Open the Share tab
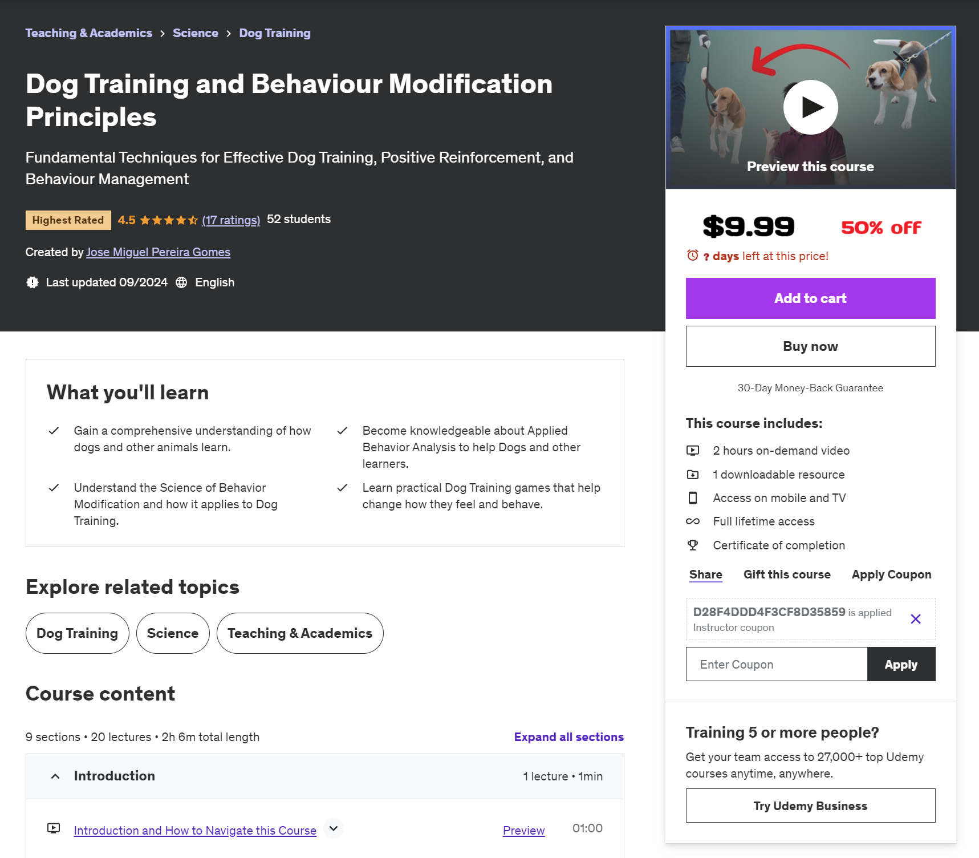Screen dimensions: 979x858 click(x=706, y=574)
